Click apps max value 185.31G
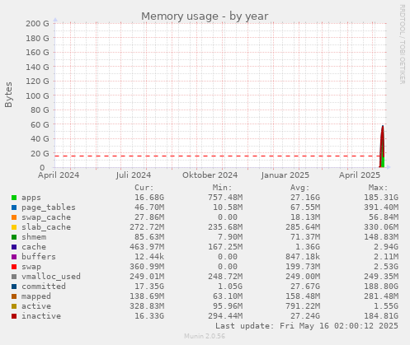 [x=381, y=198]
